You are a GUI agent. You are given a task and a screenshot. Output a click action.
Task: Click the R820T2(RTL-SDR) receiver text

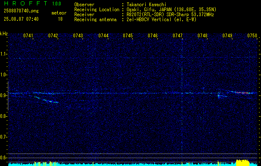[170, 15]
